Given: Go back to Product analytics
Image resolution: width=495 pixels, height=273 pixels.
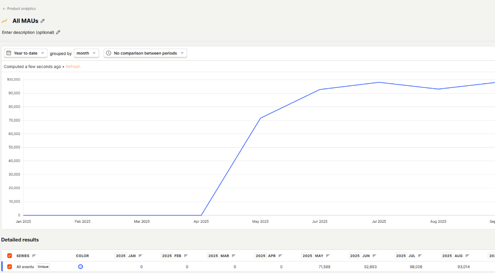Looking at the screenshot, I should click(19, 9).
